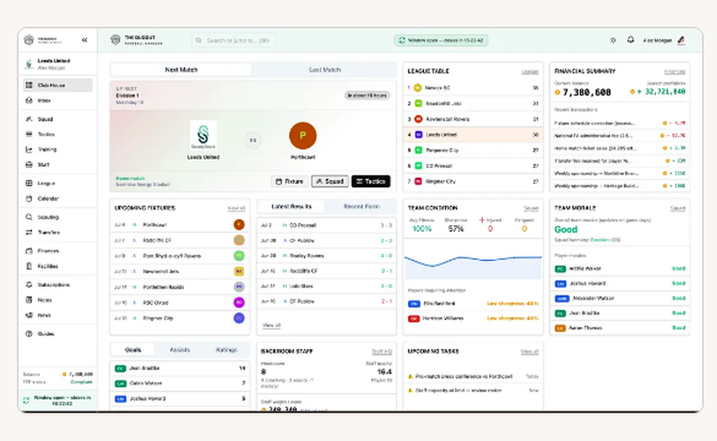The height and width of the screenshot is (441, 717).
Task: Click Aaron Thomas morale row
Action: pos(620,328)
